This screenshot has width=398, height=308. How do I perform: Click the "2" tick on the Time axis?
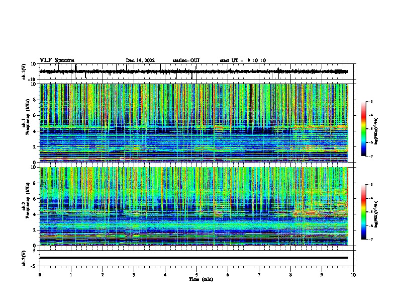pyautogui.click(x=103, y=275)
